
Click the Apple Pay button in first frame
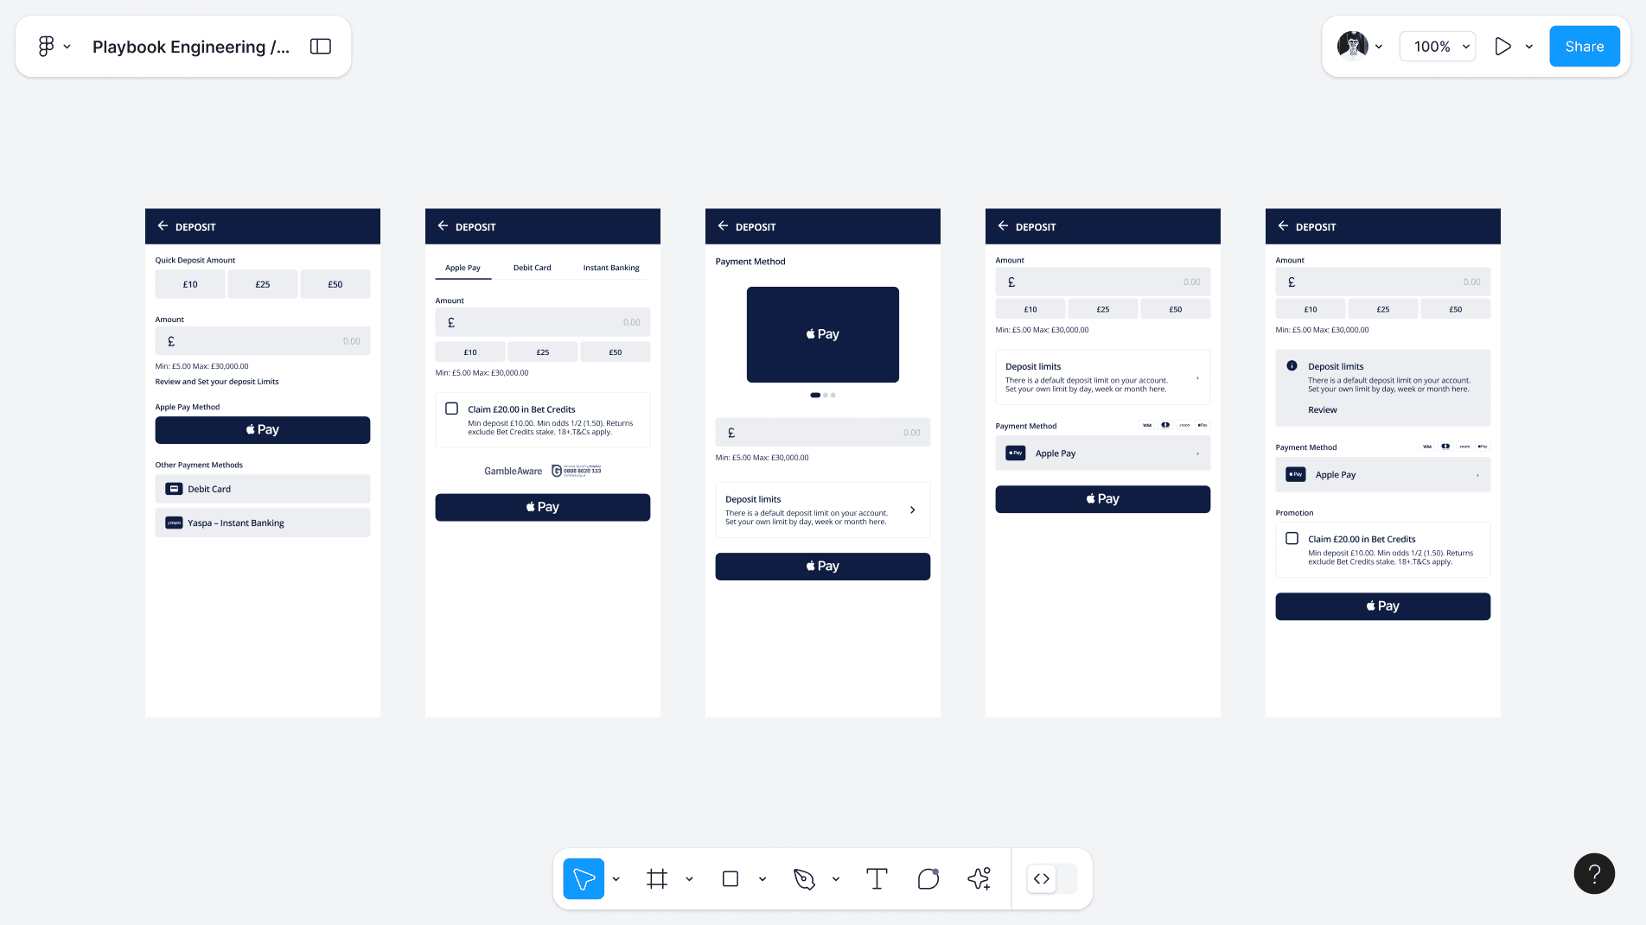point(263,430)
